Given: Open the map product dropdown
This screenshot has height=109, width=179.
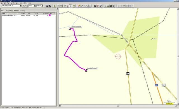Looking at the screenshot, I should (x=20, y=6).
